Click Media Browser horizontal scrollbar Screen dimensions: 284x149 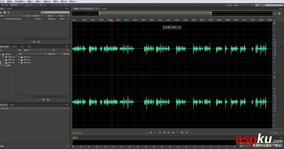click(x=43, y=96)
